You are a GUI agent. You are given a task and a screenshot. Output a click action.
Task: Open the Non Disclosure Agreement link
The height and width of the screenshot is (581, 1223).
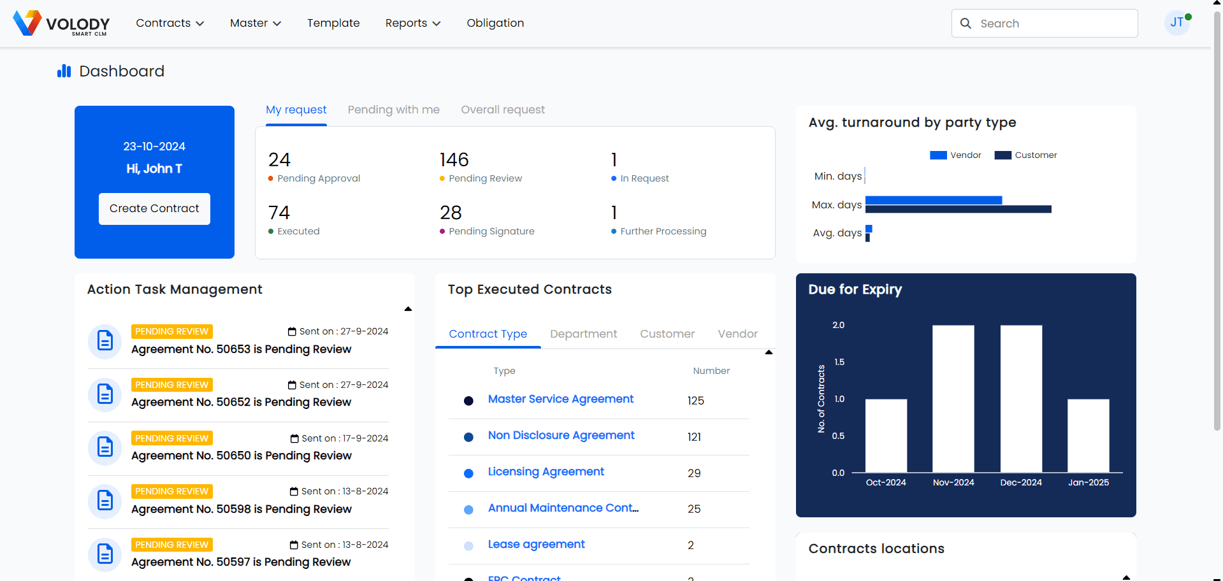point(561,435)
